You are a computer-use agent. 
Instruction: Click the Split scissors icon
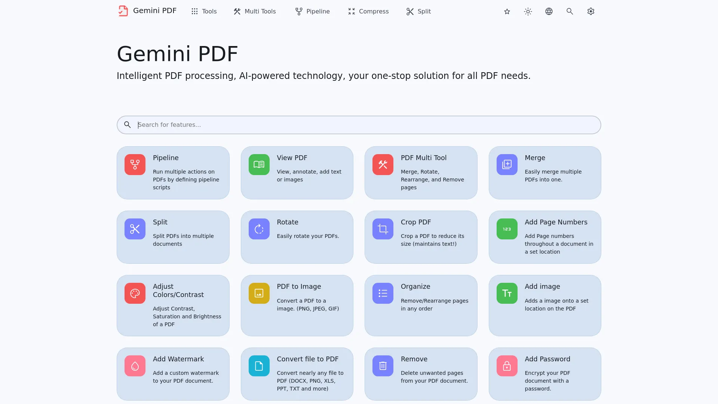click(x=134, y=229)
